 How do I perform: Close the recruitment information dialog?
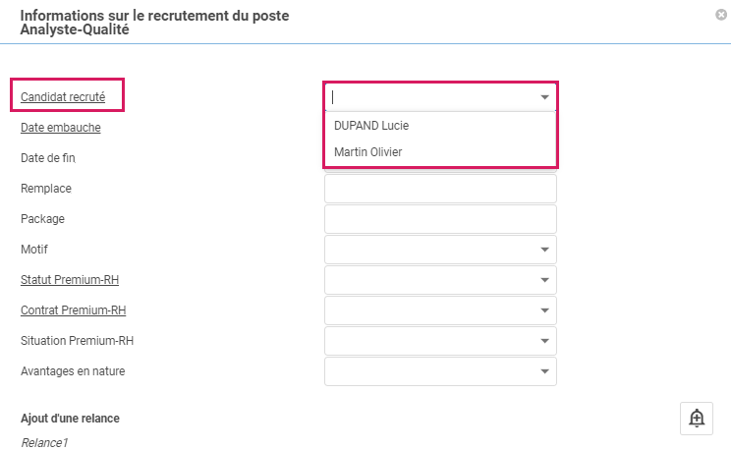tap(721, 15)
